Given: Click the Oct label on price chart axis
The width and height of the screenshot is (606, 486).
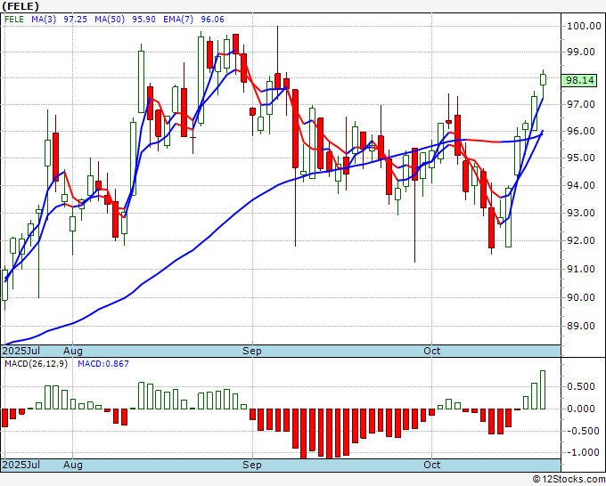Looking at the screenshot, I should (x=431, y=351).
